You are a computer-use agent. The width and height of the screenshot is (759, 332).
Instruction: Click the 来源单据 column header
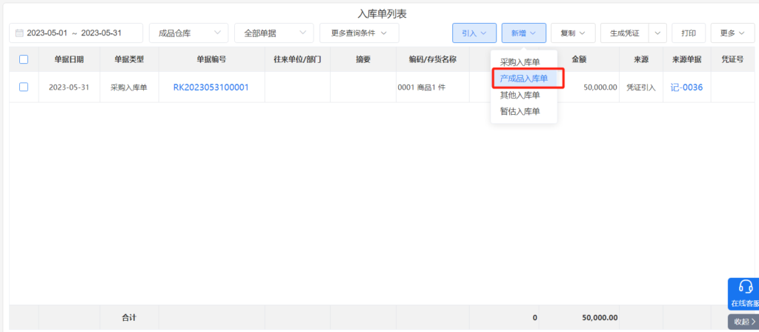(686, 59)
